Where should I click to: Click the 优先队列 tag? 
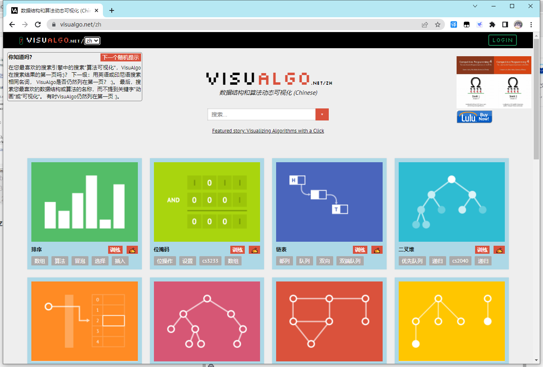click(412, 261)
